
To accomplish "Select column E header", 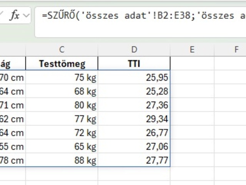I will pos(192,49).
